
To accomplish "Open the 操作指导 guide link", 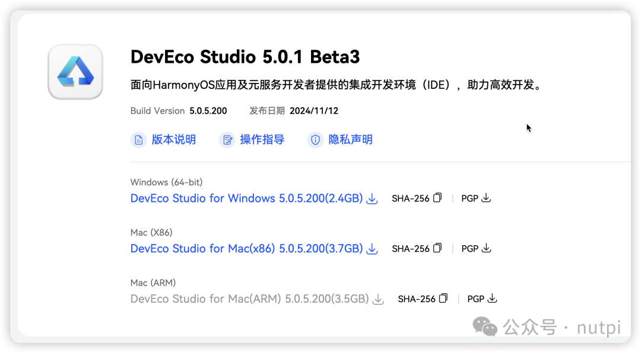I will pos(262,140).
